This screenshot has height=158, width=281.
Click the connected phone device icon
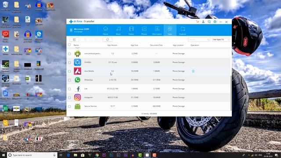point(71,30)
